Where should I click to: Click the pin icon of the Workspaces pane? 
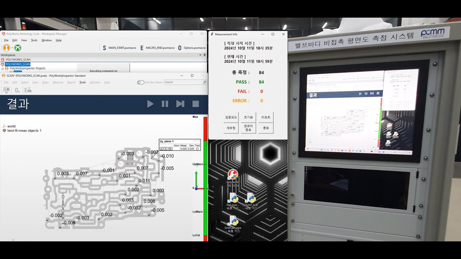coord(205,55)
